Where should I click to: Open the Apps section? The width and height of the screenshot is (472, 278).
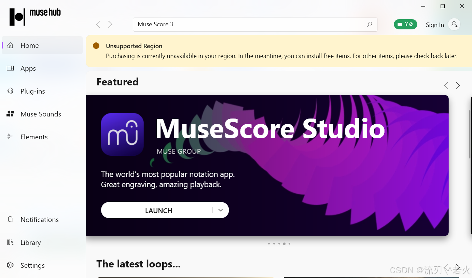coord(42,68)
